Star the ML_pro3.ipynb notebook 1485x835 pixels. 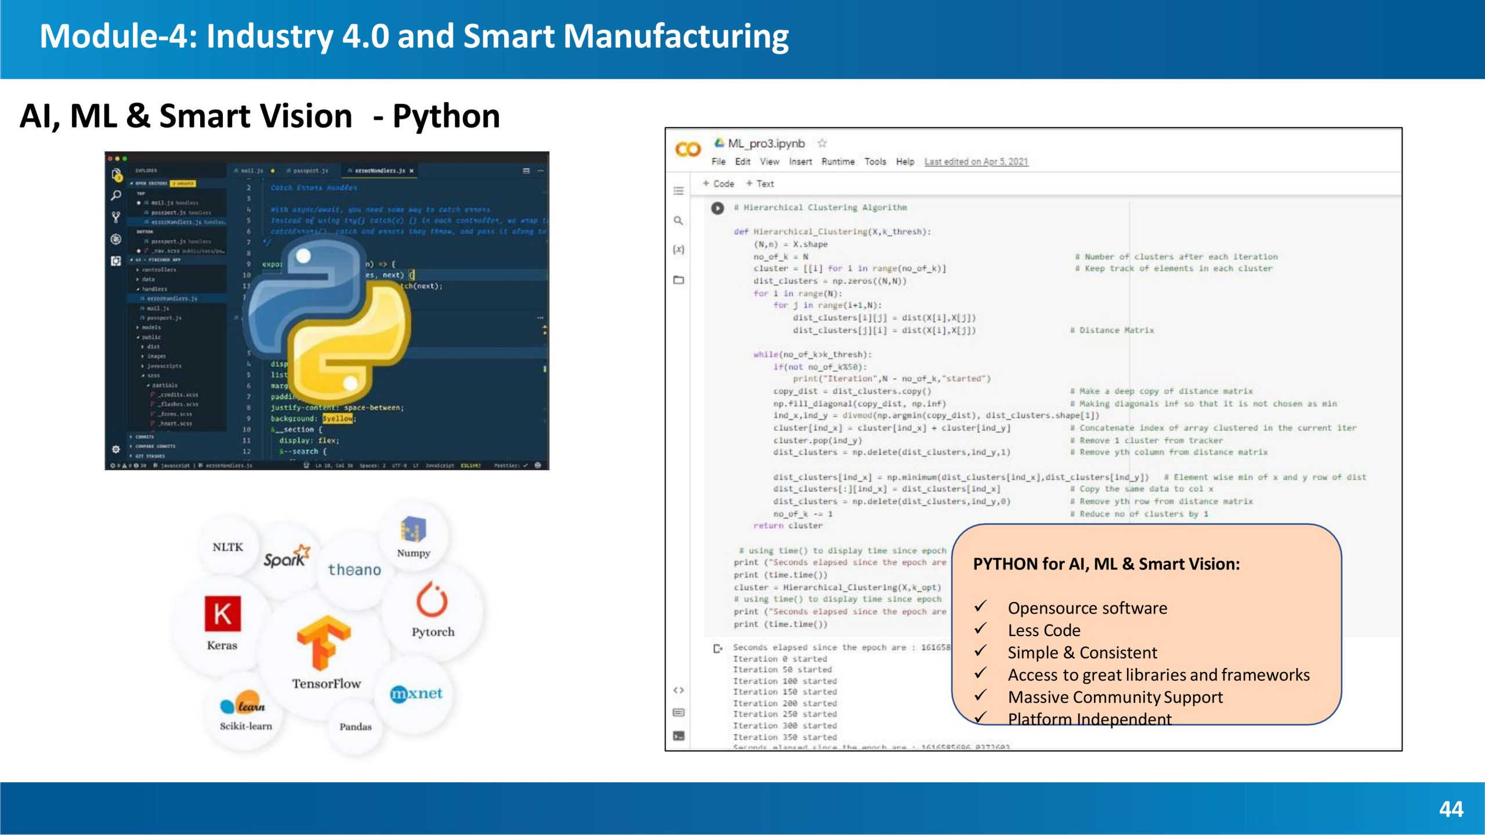(822, 143)
